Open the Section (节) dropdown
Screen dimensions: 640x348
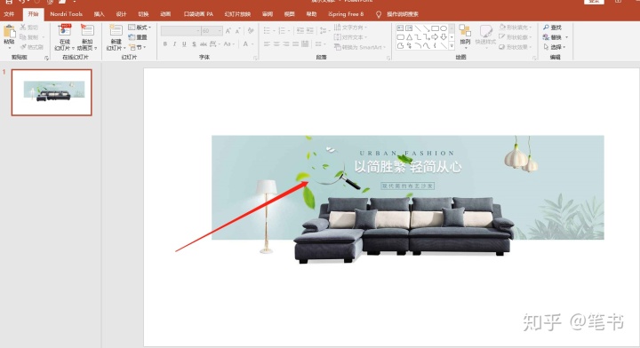point(137,47)
